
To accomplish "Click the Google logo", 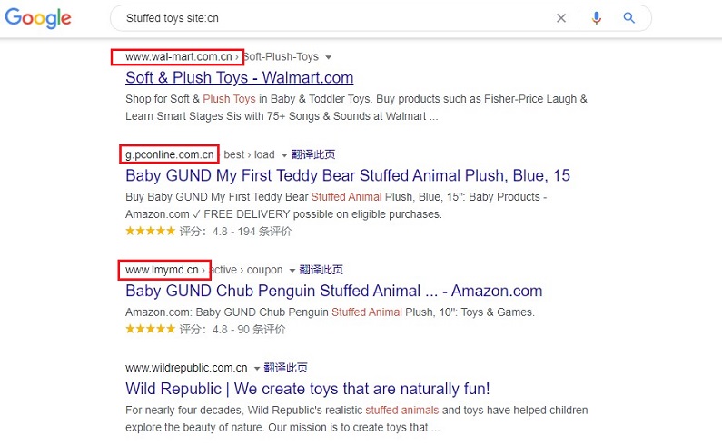I will point(42,18).
